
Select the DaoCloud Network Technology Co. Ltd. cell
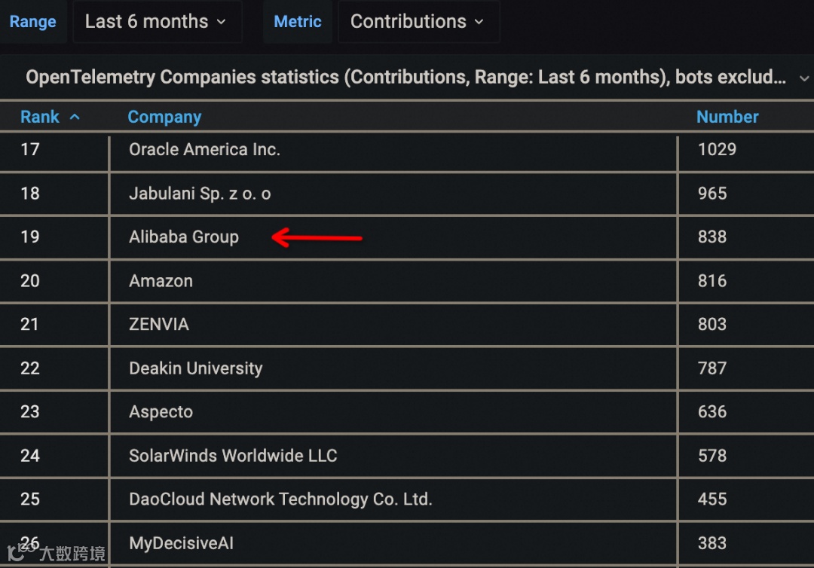[x=393, y=499]
